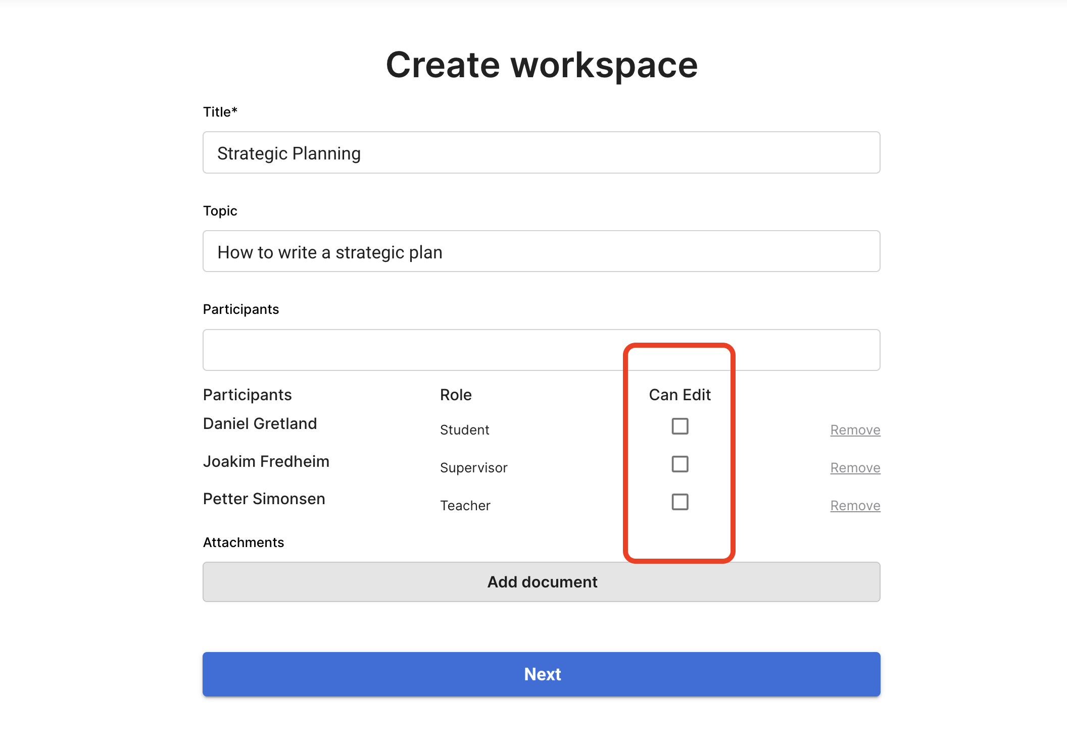1067x756 pixels.
Task: Remove Daniel Gretland from participants
Action: point(855,430)
